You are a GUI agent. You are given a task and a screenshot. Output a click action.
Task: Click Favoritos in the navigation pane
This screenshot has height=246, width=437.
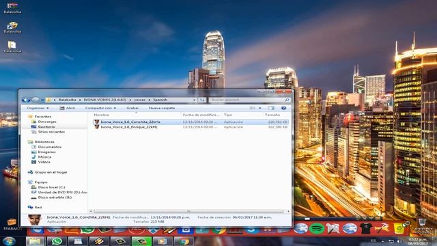coord(42,116)
